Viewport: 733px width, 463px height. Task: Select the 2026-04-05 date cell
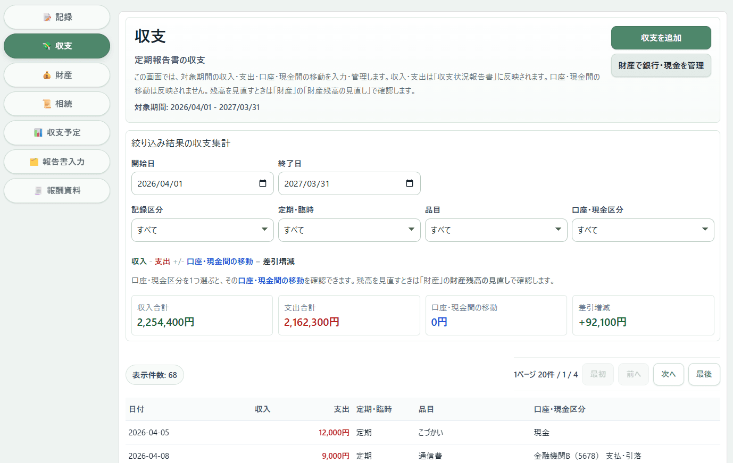(149, 433)
